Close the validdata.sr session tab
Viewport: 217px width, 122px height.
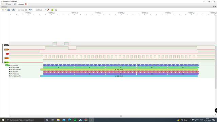coord(26,4)
